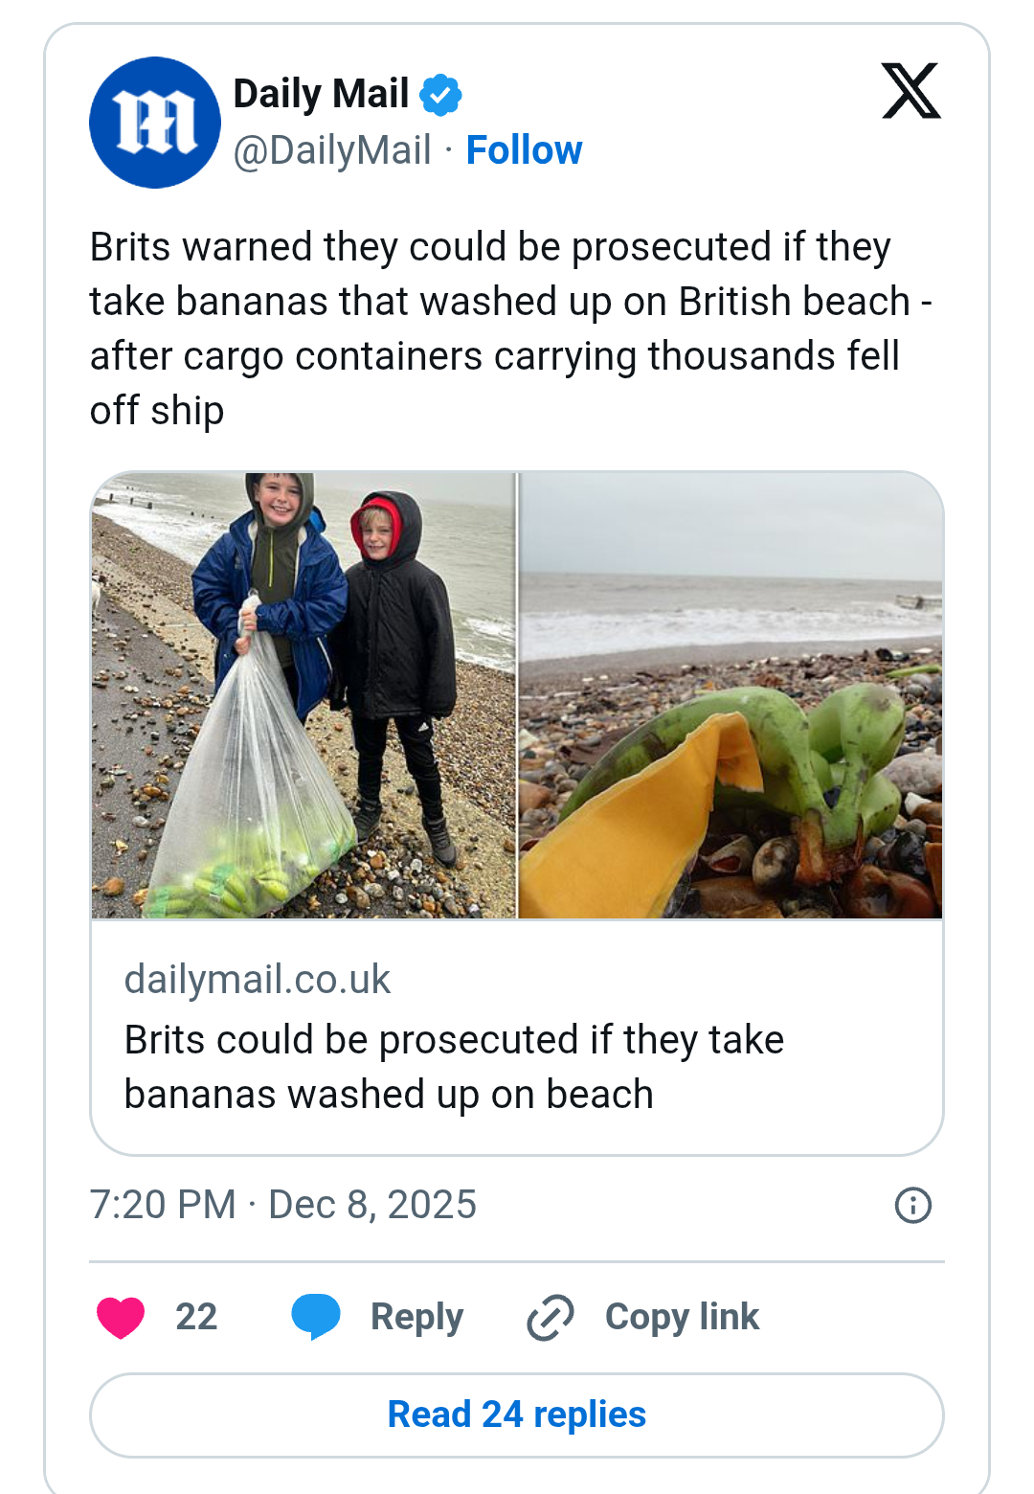
Task: Click the Follow link
Action: tap(524, 150)
